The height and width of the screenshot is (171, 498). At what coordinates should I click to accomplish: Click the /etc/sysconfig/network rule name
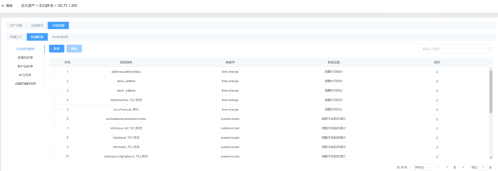coord(126,156)
